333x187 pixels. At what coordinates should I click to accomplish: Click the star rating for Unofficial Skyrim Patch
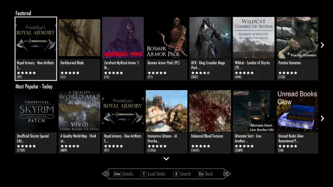click(x=26, y=146)
